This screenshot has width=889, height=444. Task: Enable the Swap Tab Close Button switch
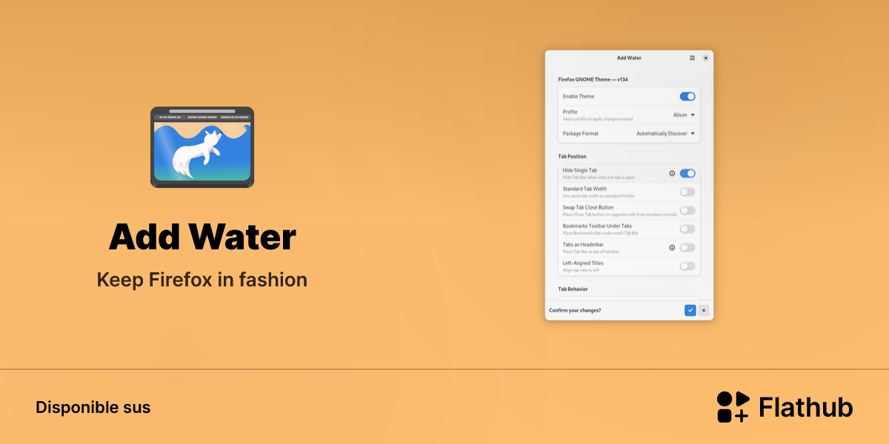687,210
